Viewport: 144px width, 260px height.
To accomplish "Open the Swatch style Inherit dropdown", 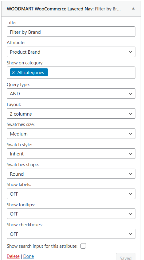I will coord(71,154).
